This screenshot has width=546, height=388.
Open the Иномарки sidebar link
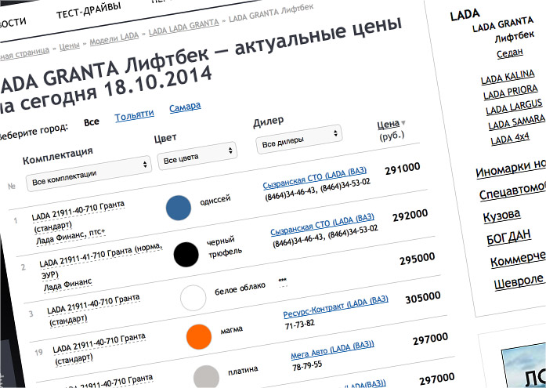(x=510, y=169)
